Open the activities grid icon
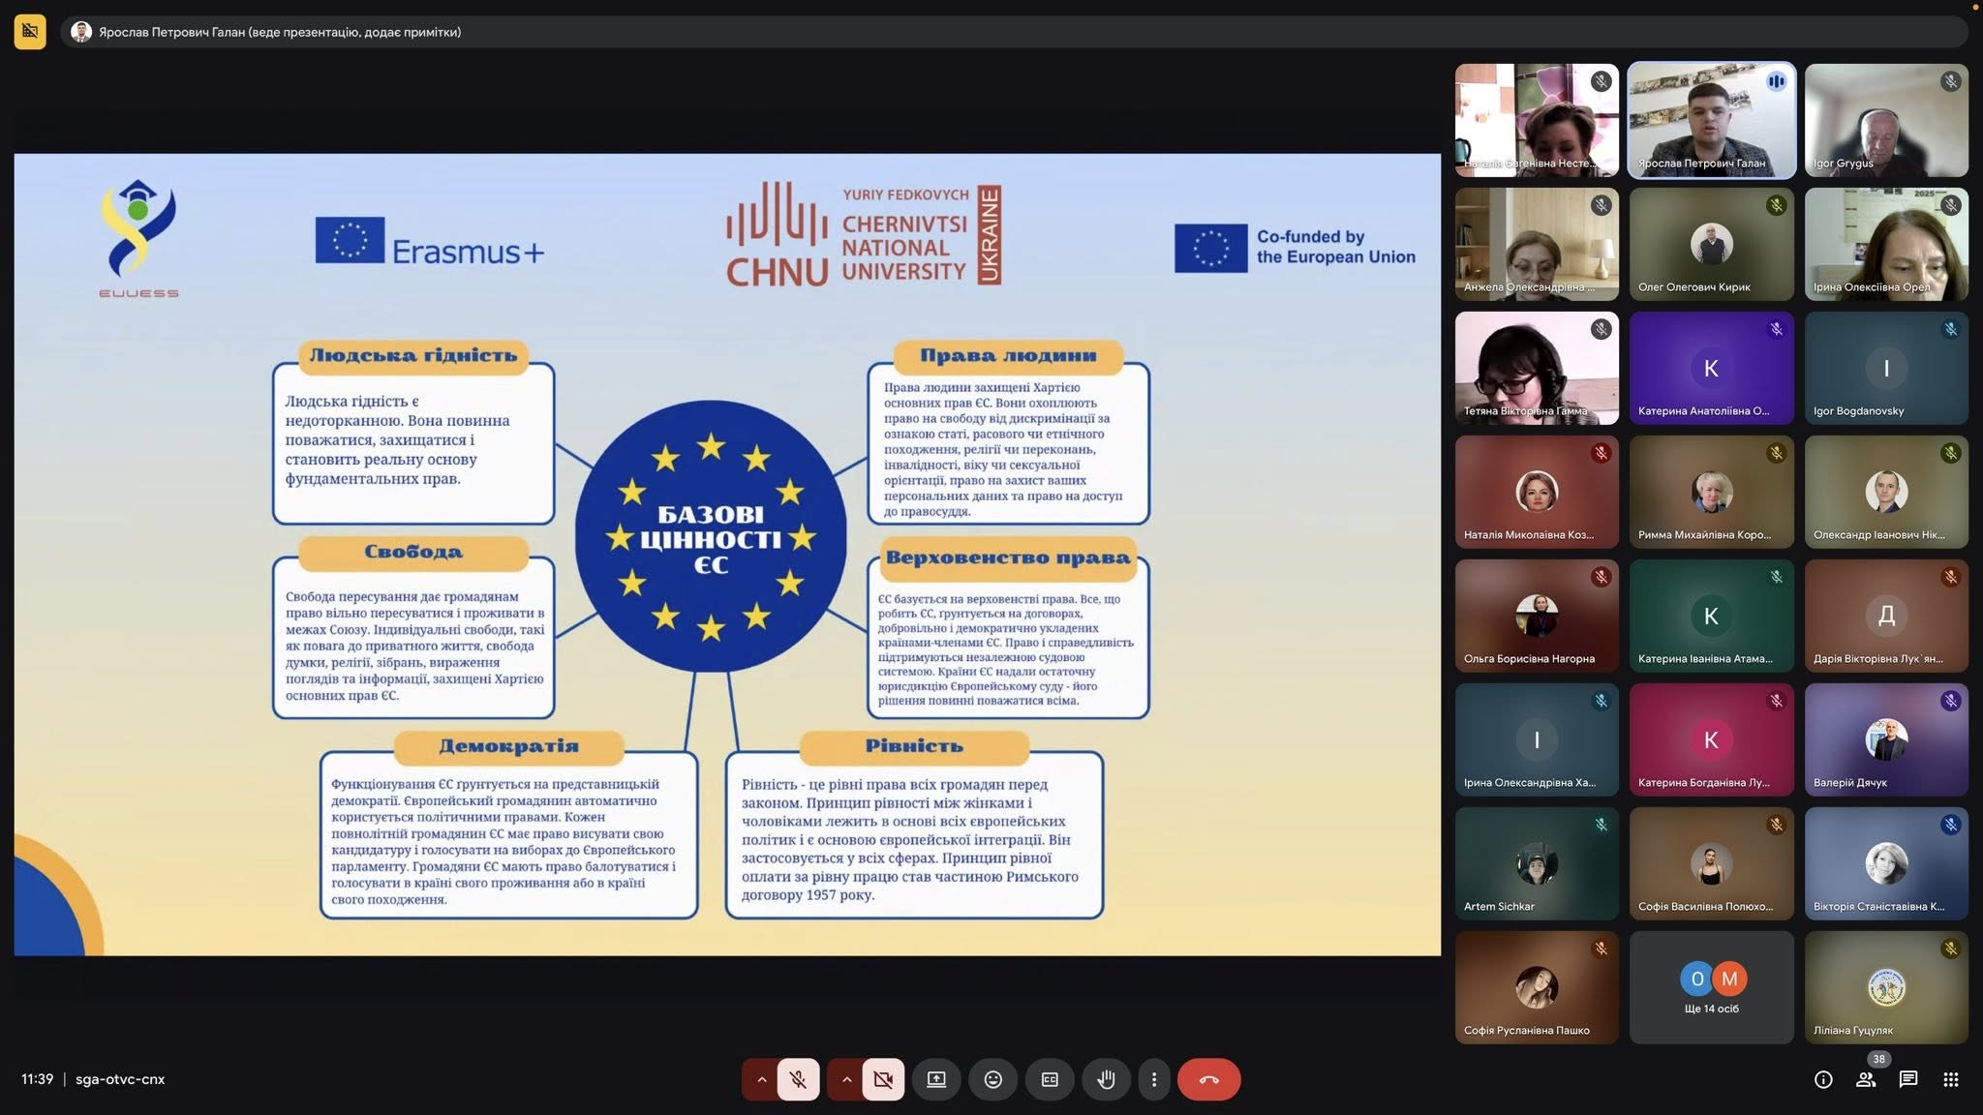Image resolution: width=1983 pixels, height=1115 pixels. point(1951,1079)
